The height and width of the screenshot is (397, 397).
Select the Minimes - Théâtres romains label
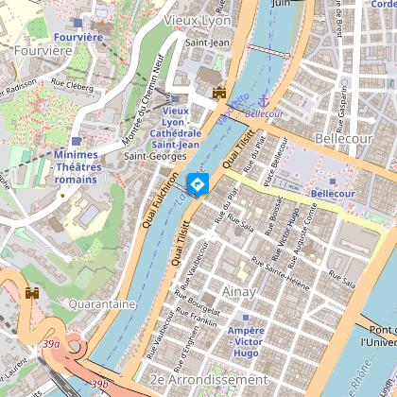(x=76, y=167)
